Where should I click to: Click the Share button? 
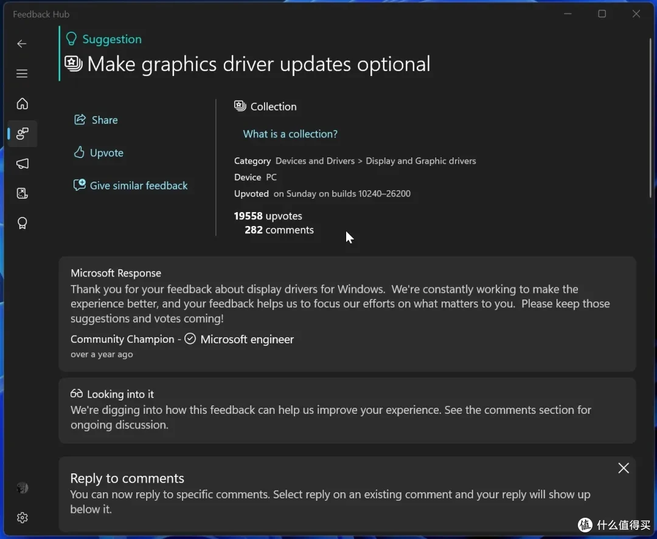96,120
